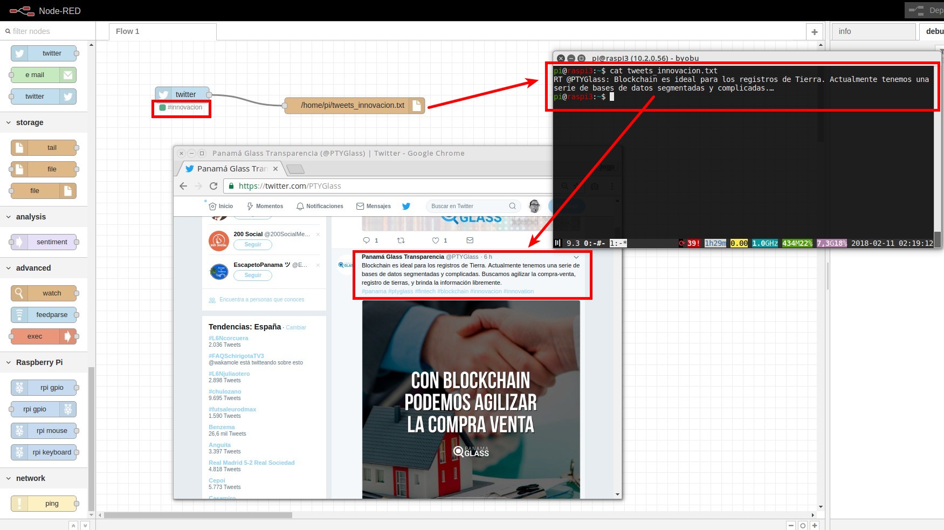Viewport: 944px width, 530px height.
Task: Zoom out the flow canvas
Action: (x=791, y=525)
